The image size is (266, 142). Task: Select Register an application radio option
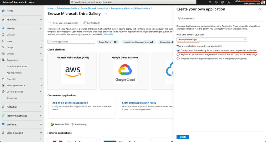click(x=178, y=54)
